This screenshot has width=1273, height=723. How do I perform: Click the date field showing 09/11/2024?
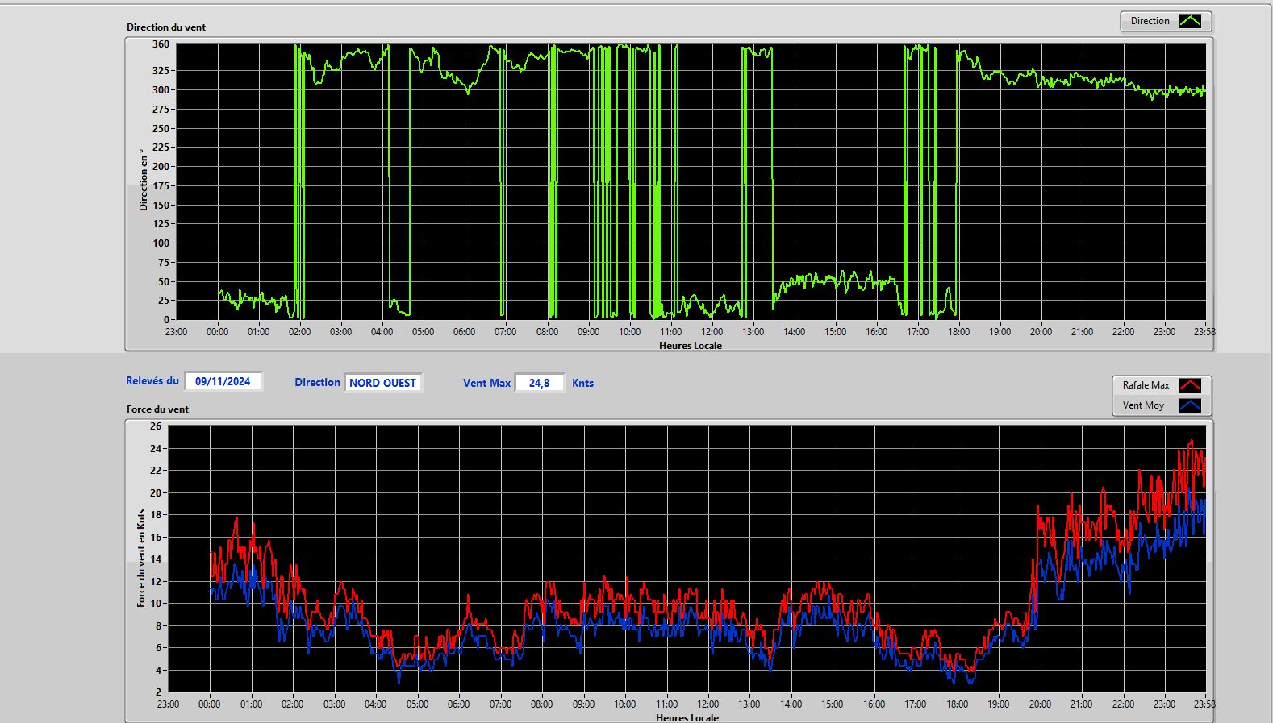coord(223,381)
